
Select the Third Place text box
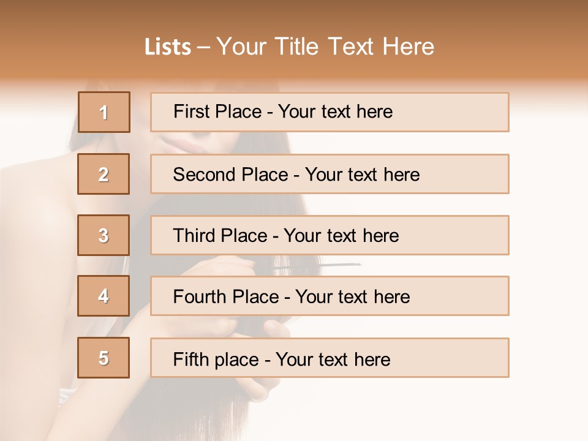pos(330,235)
